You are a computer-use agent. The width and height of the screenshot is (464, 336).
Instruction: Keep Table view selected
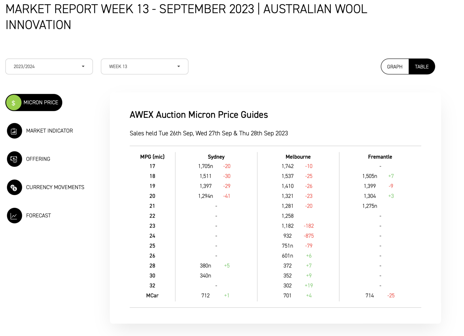pyautogui.click(x=421, y=66)
